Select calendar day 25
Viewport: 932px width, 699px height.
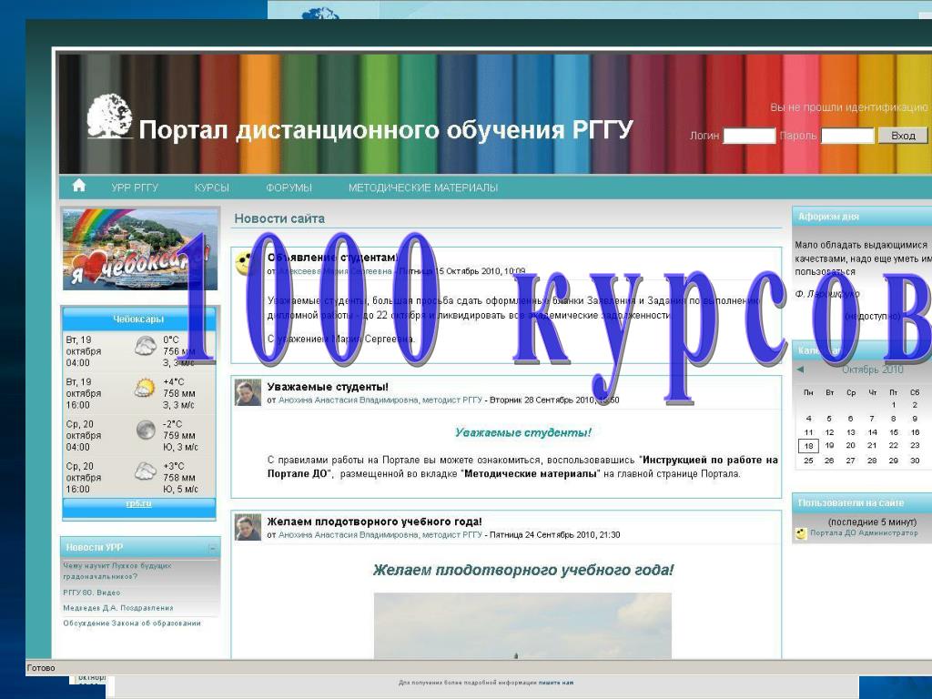[x=808, y=461]
